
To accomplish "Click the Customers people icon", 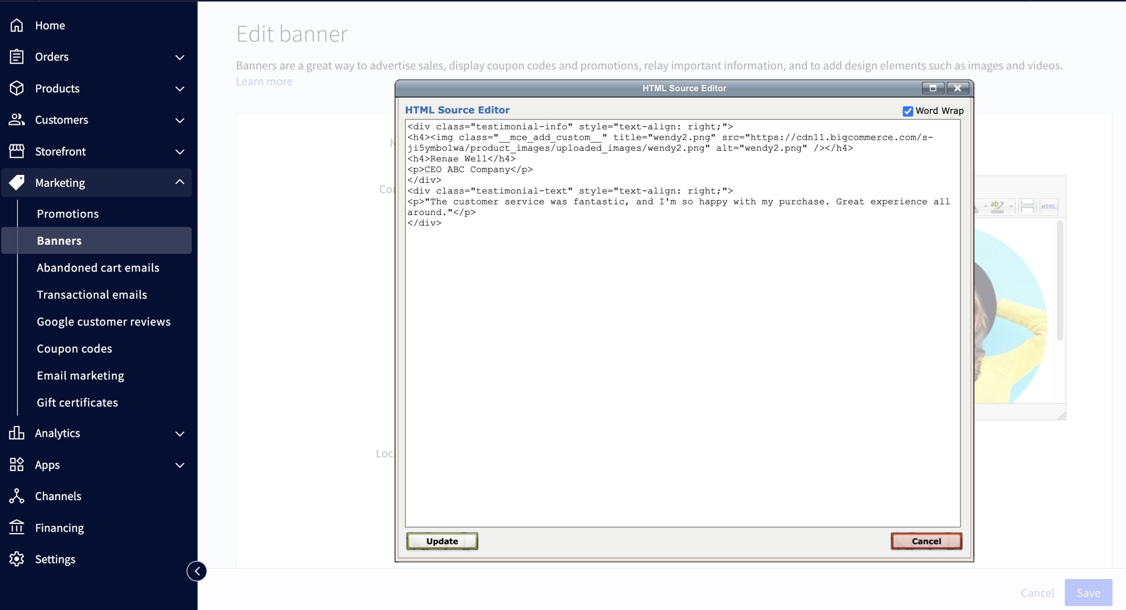I will click(17, 120).
